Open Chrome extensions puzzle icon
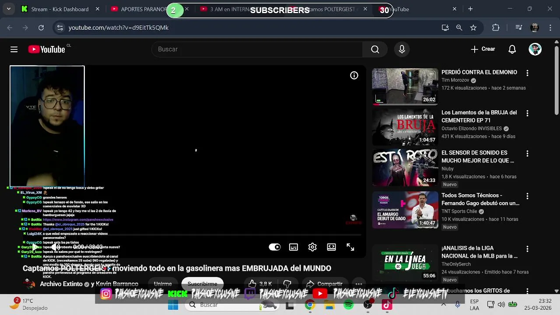This screenshot has width=560, height=315. pos(496,28)
